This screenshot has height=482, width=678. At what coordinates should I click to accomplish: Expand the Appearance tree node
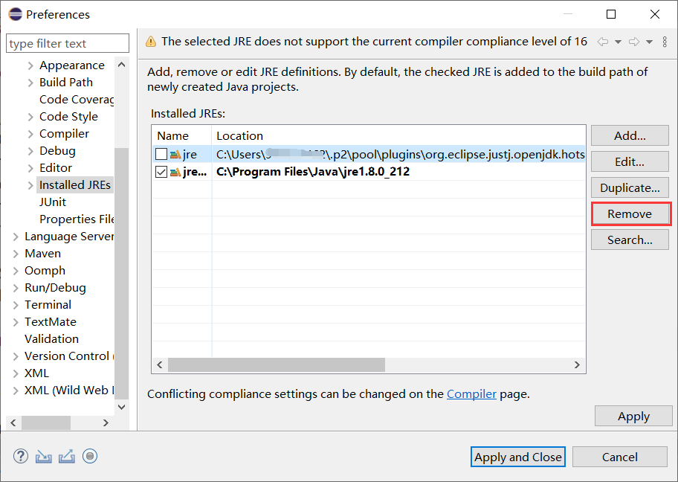30,65
